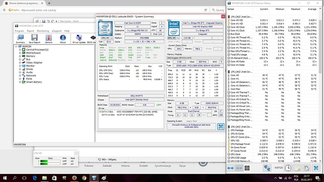Reset the sensor timer clock icon
Screen dimensions: 324x182
(288, 168)
